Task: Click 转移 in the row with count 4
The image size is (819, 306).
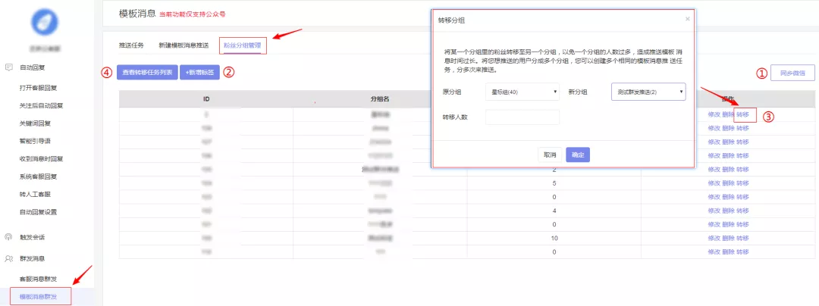Action: click(742, 211)
